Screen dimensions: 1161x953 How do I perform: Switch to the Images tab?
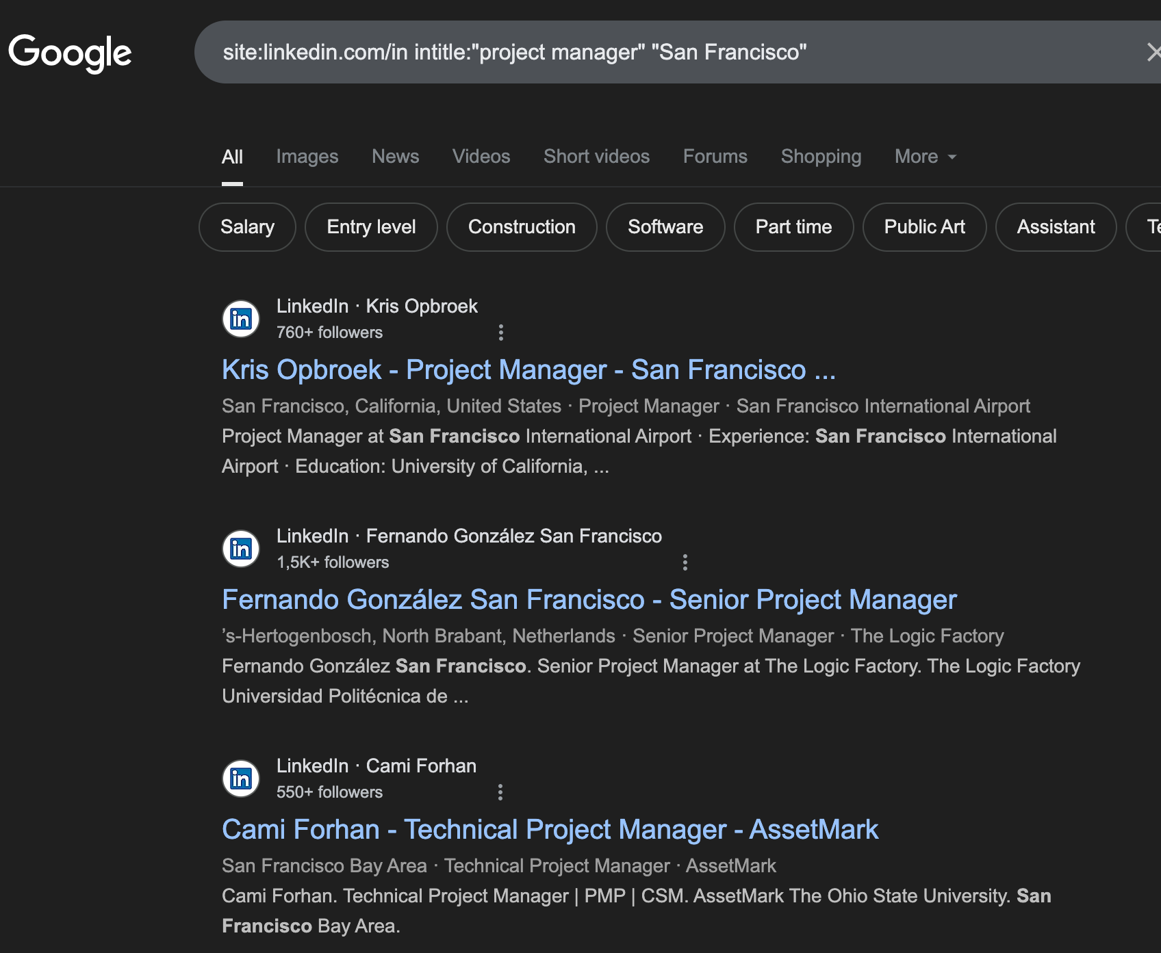click(307, 156)
